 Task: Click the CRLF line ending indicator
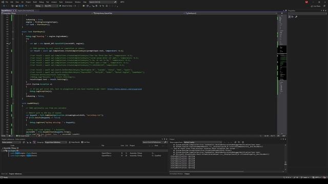pyautogui.click(x=284, y=136)
